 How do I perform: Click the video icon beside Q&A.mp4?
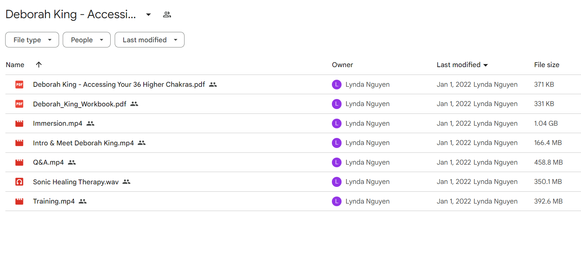19,162
